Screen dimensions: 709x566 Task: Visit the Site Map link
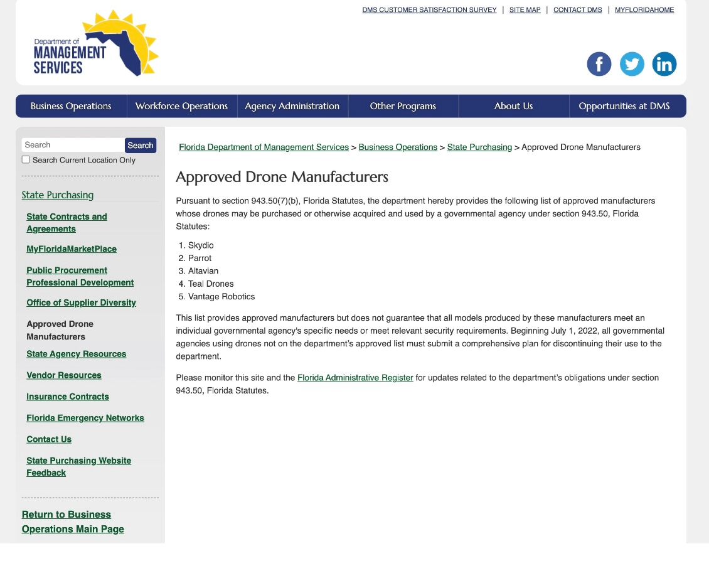(525, 10)
